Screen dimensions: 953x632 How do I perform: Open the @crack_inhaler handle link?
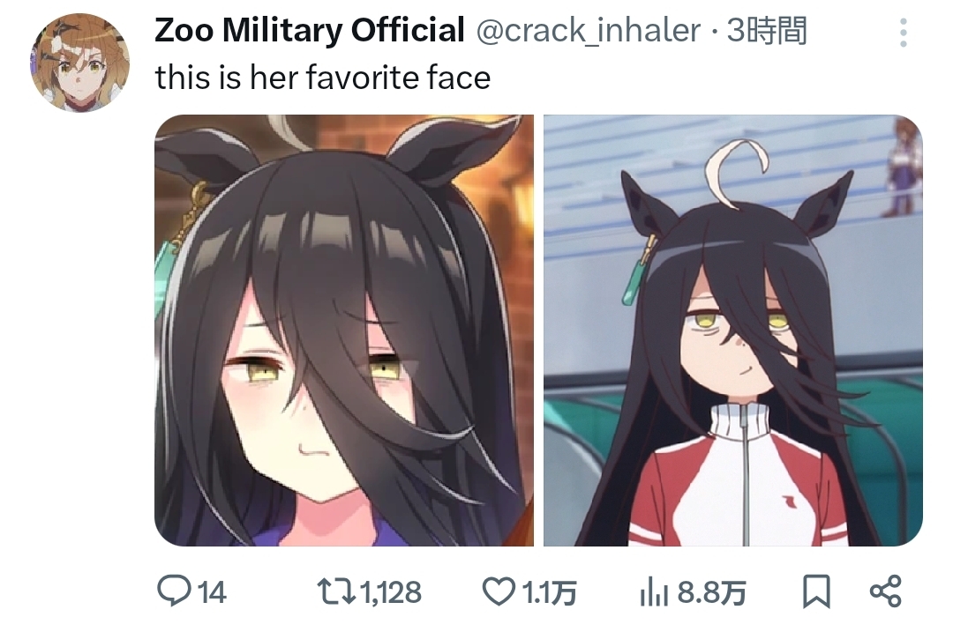click(588, 30)
